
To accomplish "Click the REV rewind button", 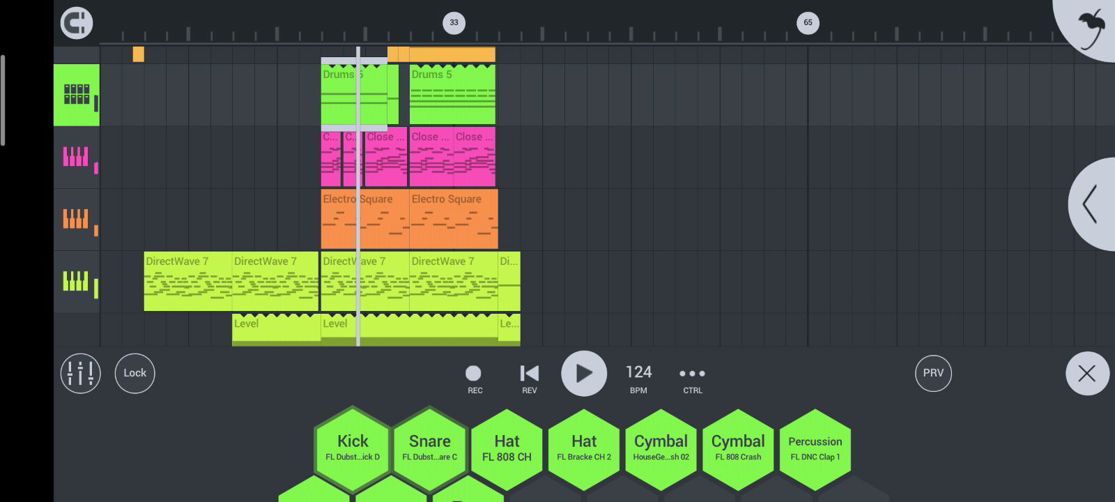I will click(529, 379).
